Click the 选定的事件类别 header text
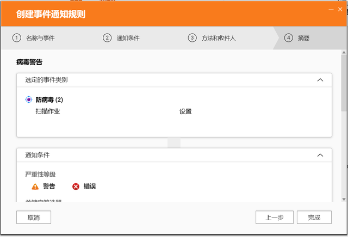 [x=46, y=80]
